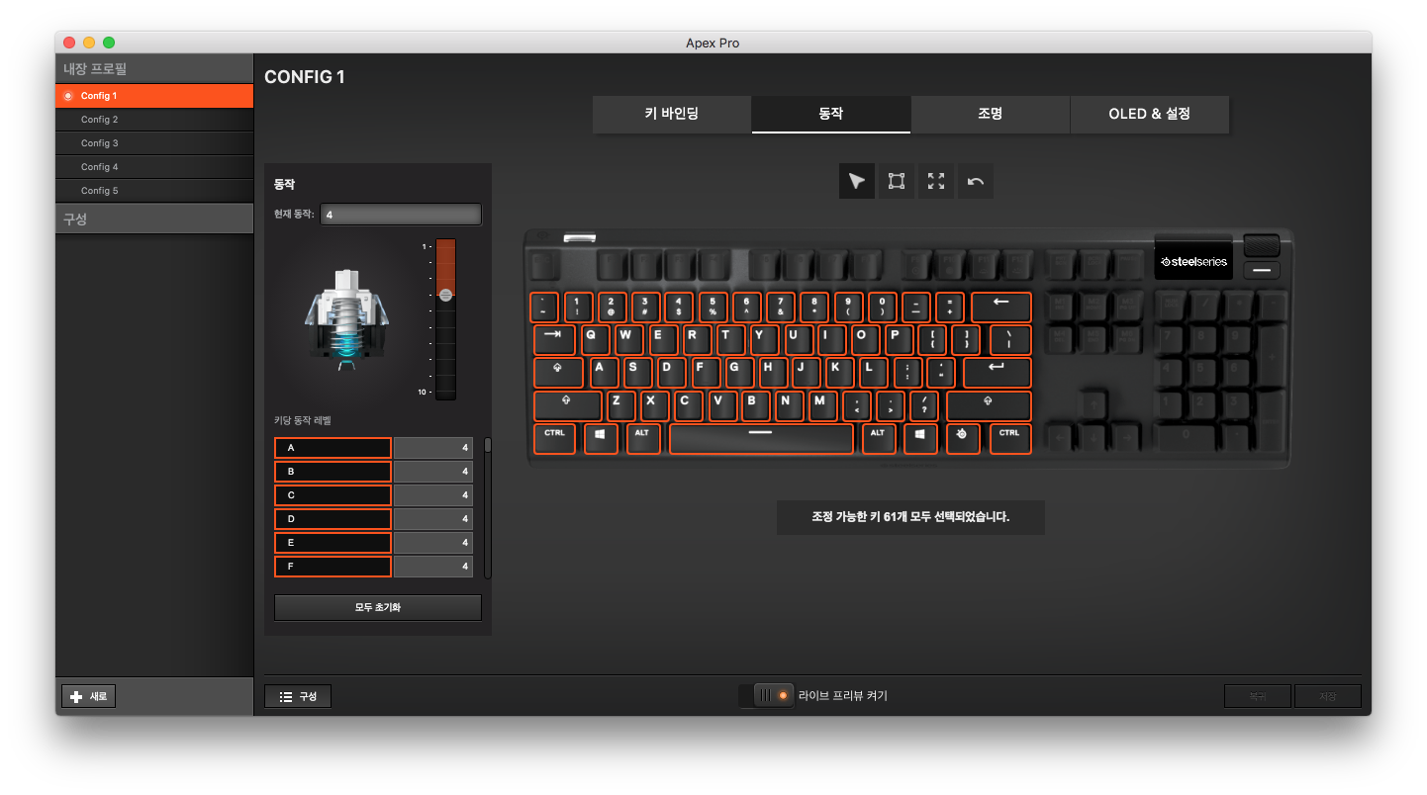Open the 키 바인딩 tab
The image size is (1427, 795).
pos(672,114)
